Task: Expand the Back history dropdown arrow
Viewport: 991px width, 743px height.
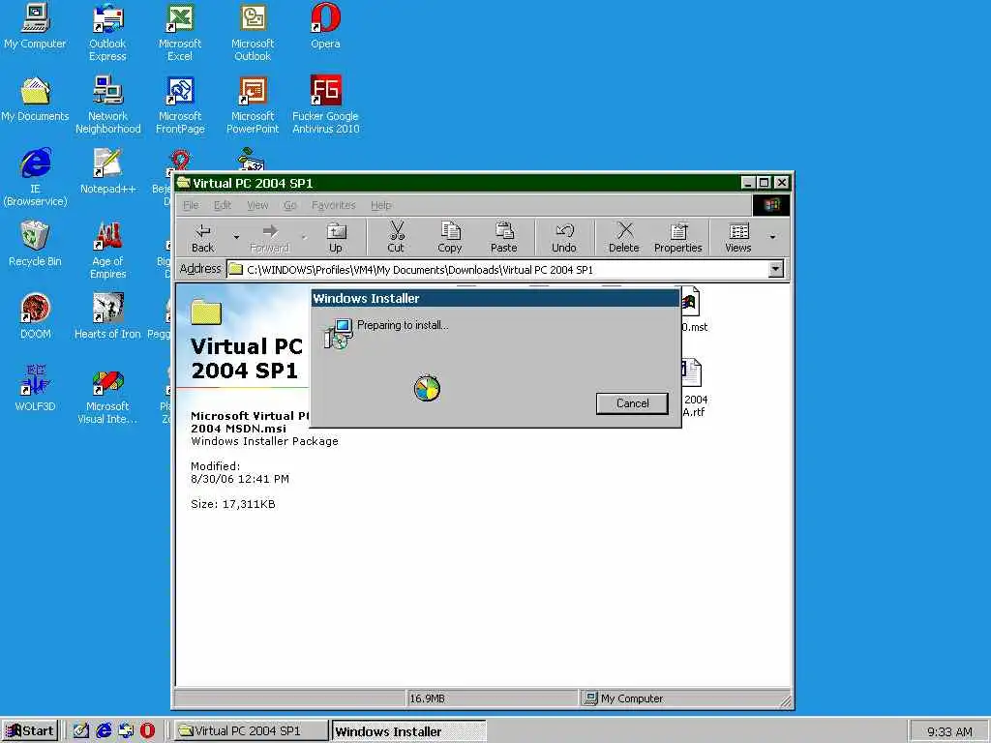Action: point(236,238)
